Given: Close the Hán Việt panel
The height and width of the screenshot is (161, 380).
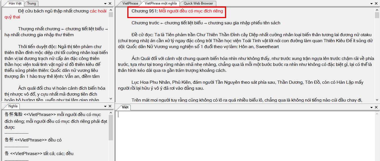Looking at the screenshot, I should [110, 4].
